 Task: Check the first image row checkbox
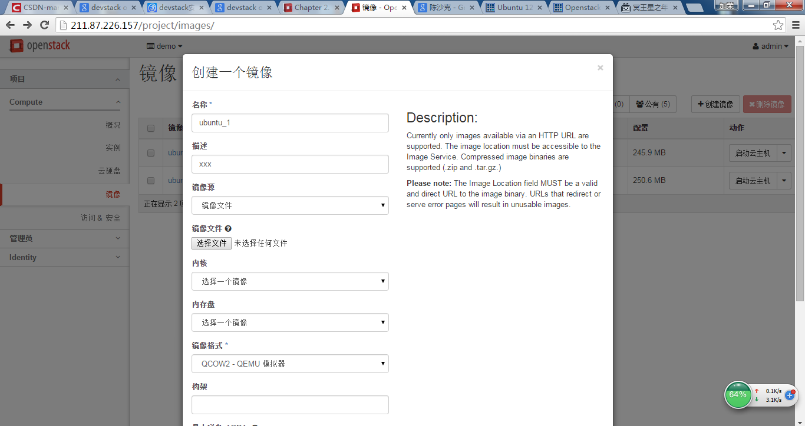[151, 153]
